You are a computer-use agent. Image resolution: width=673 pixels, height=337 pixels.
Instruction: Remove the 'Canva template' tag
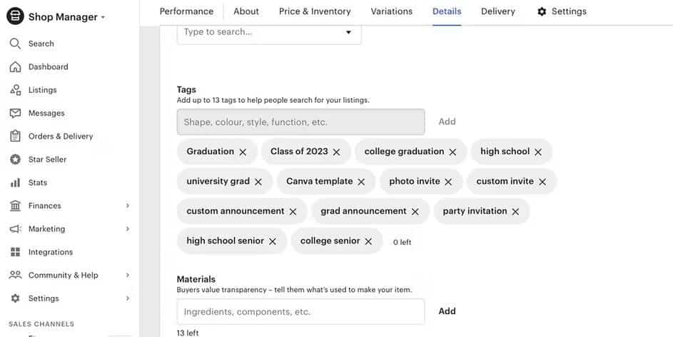point(361,182)
